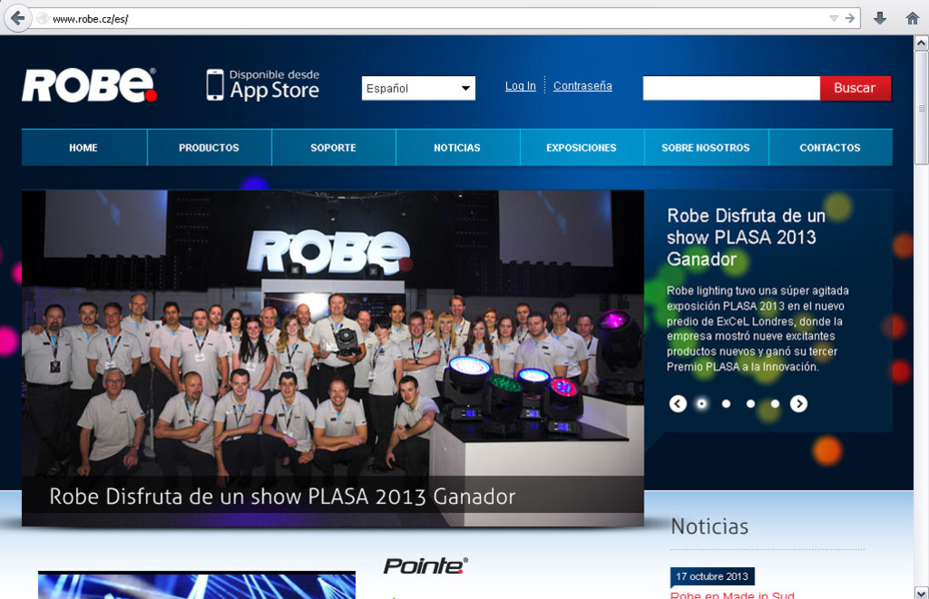Focus the site search text field
The image size is (929, 599).
731,88
